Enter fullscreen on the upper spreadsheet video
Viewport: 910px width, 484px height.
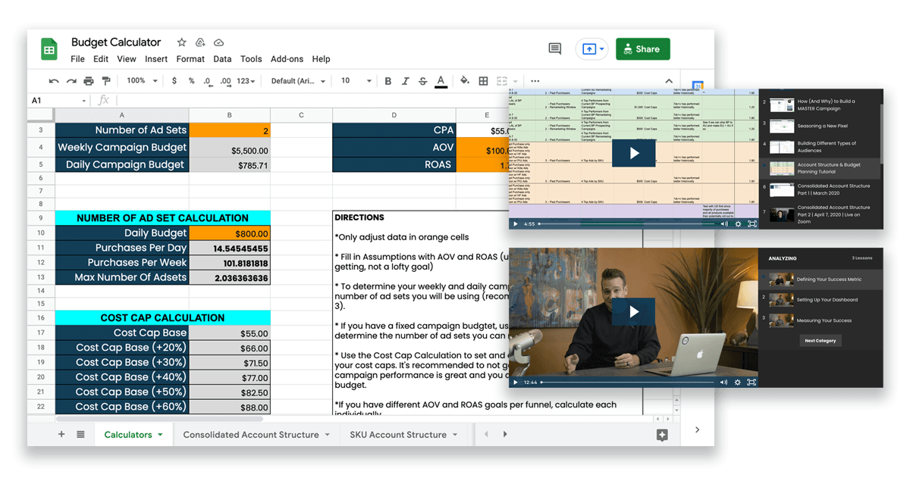click(x=752, y=224)
